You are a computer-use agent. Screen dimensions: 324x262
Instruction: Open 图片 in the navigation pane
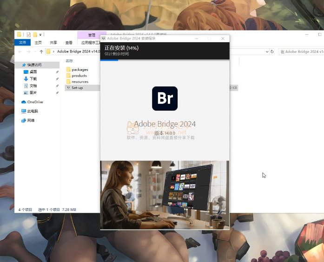point(33,93)
